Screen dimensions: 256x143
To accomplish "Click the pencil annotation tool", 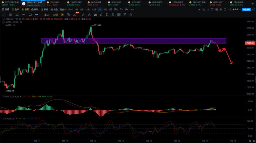I will (x=89, y=15).
